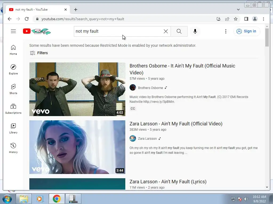The height and width of the screenshot is (204, 273).
Task: Open a new browser tab
Action: pos(75,10)
